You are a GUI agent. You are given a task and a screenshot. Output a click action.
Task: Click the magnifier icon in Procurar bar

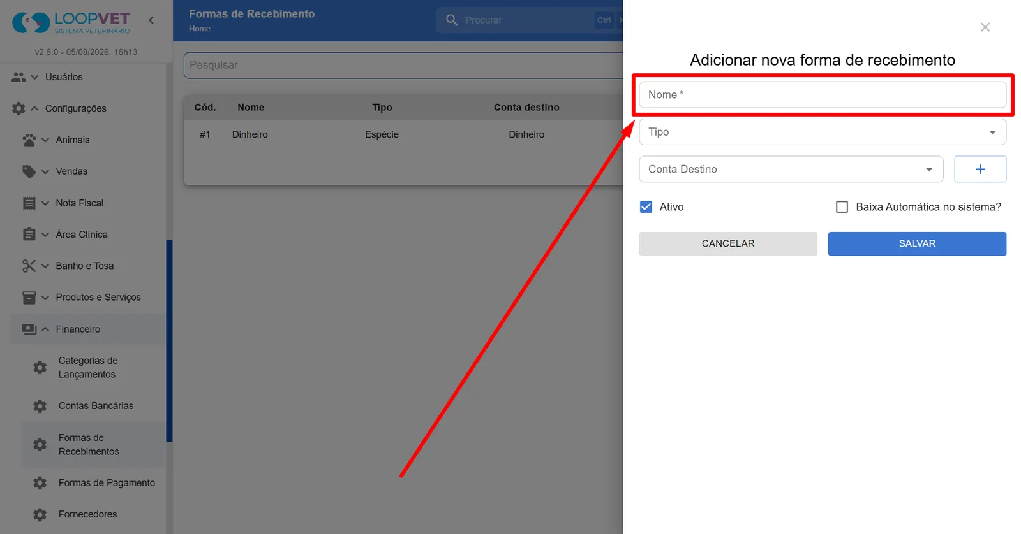(452, 20)
